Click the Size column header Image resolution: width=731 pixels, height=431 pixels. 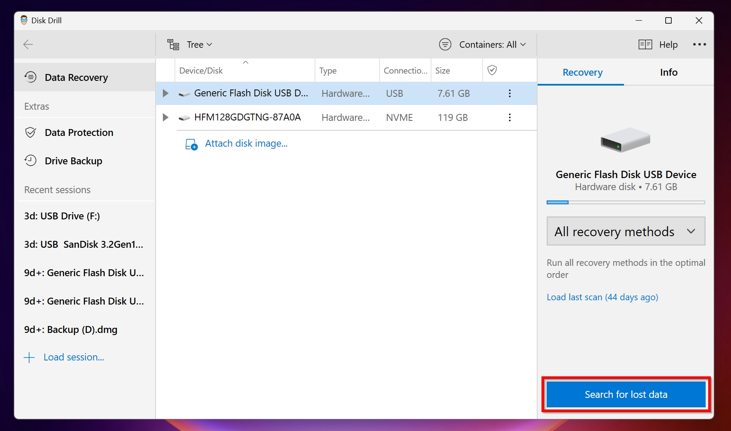click(x=456, y=70)
